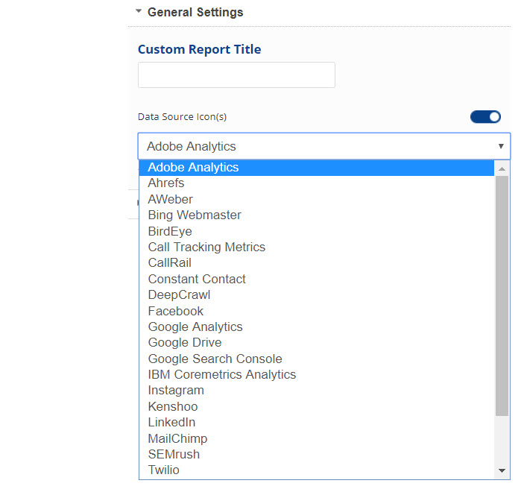Pick the Constant Contact option
This screenshot has height=492, width=524.
point(197,279)
